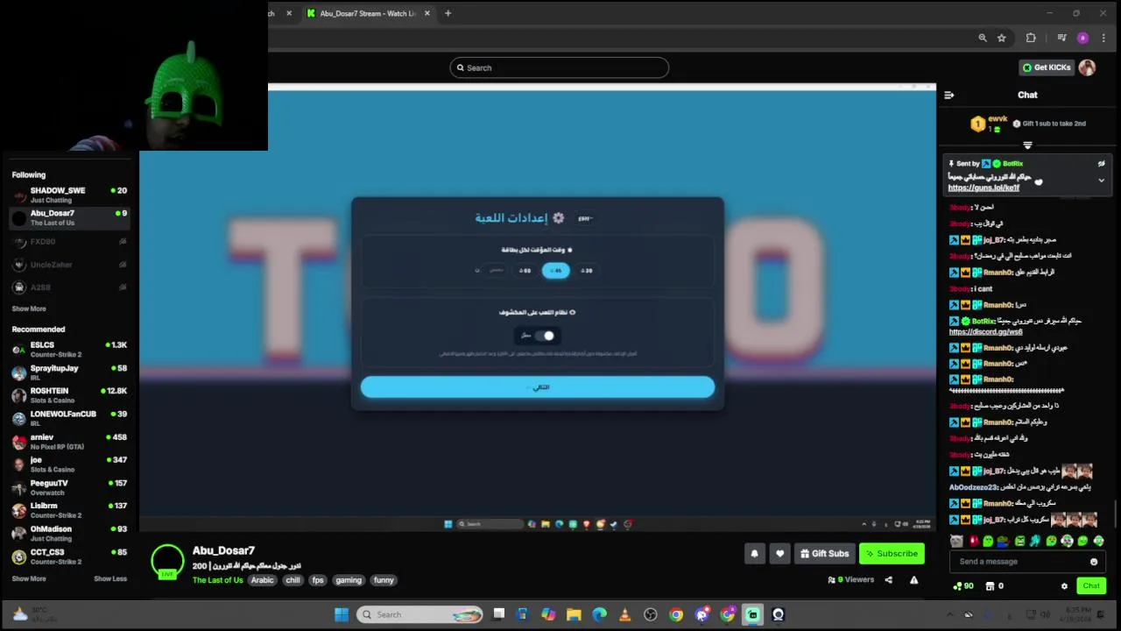Hide the pinned BotRix message
The image size is (1121, 631).
1102,163
